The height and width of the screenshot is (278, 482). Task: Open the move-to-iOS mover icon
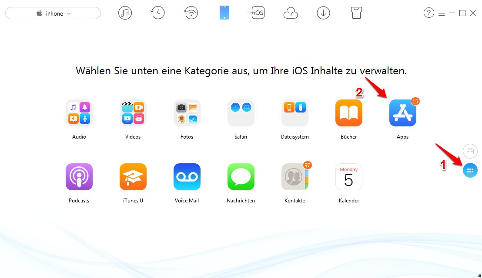click(257, 13)
